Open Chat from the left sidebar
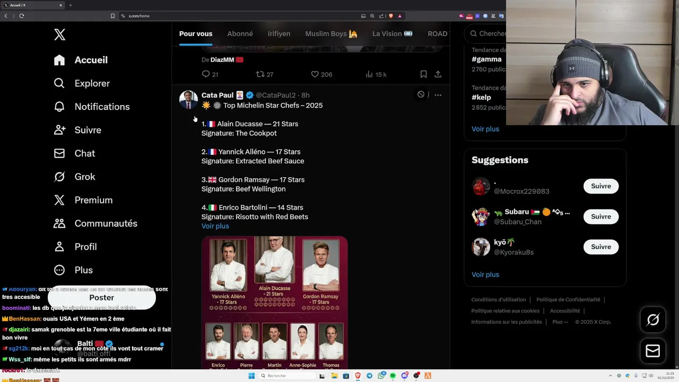Viewport: 679px width, 382px height. click(74, 153)
